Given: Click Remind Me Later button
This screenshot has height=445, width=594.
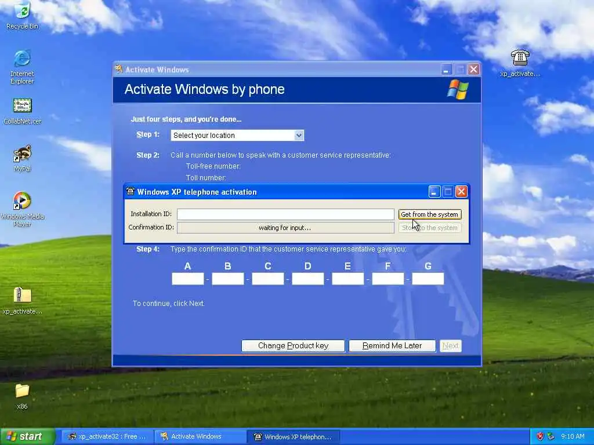Looking at the screenshot, I should pyautogui.click(x=392, y=345).
